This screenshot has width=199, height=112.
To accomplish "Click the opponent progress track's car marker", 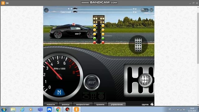I will [x=75, y=12].
